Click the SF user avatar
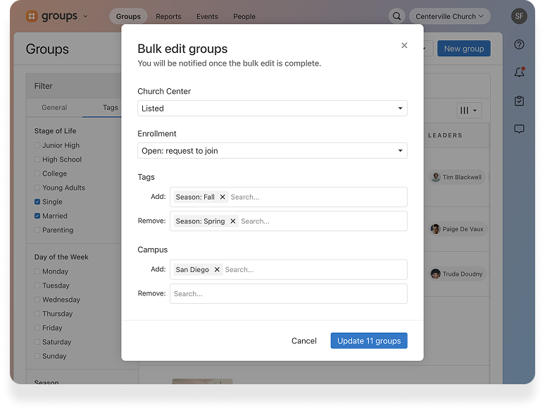Screen dimensions: 545x411 point(519,16)
